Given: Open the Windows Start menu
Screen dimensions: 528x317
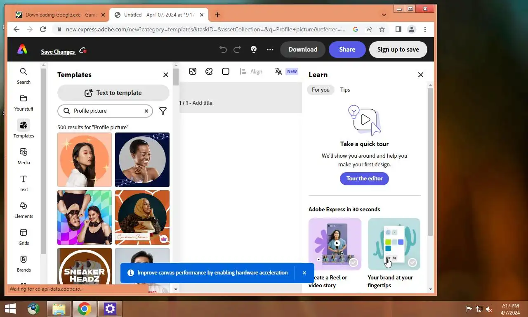Looking at the screenshot, I should [10, 309].
